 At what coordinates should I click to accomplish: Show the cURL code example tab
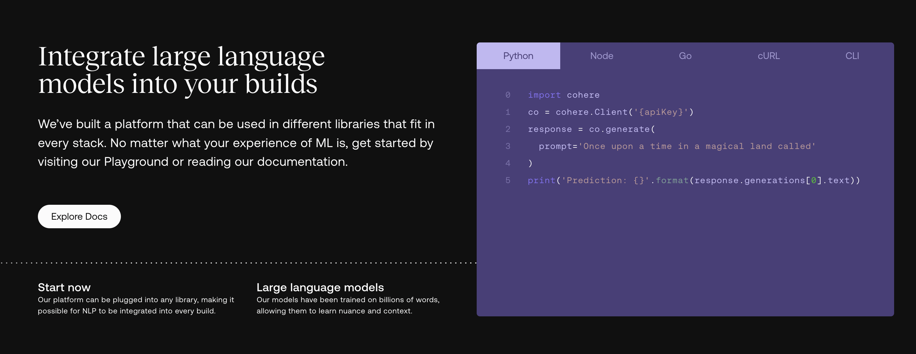point(769,56)
